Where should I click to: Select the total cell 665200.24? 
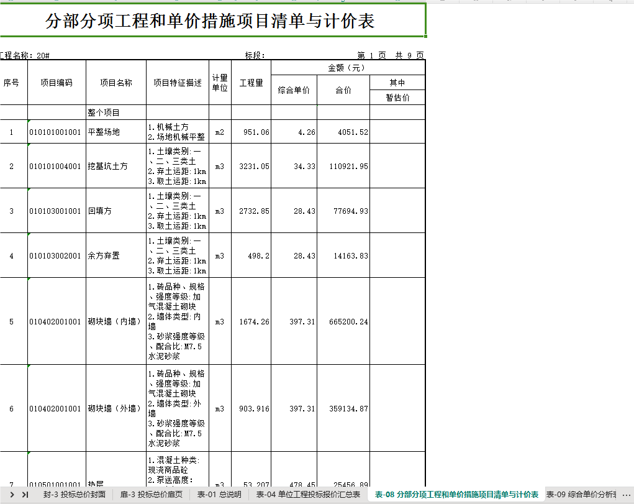click(x=343, y=321)
